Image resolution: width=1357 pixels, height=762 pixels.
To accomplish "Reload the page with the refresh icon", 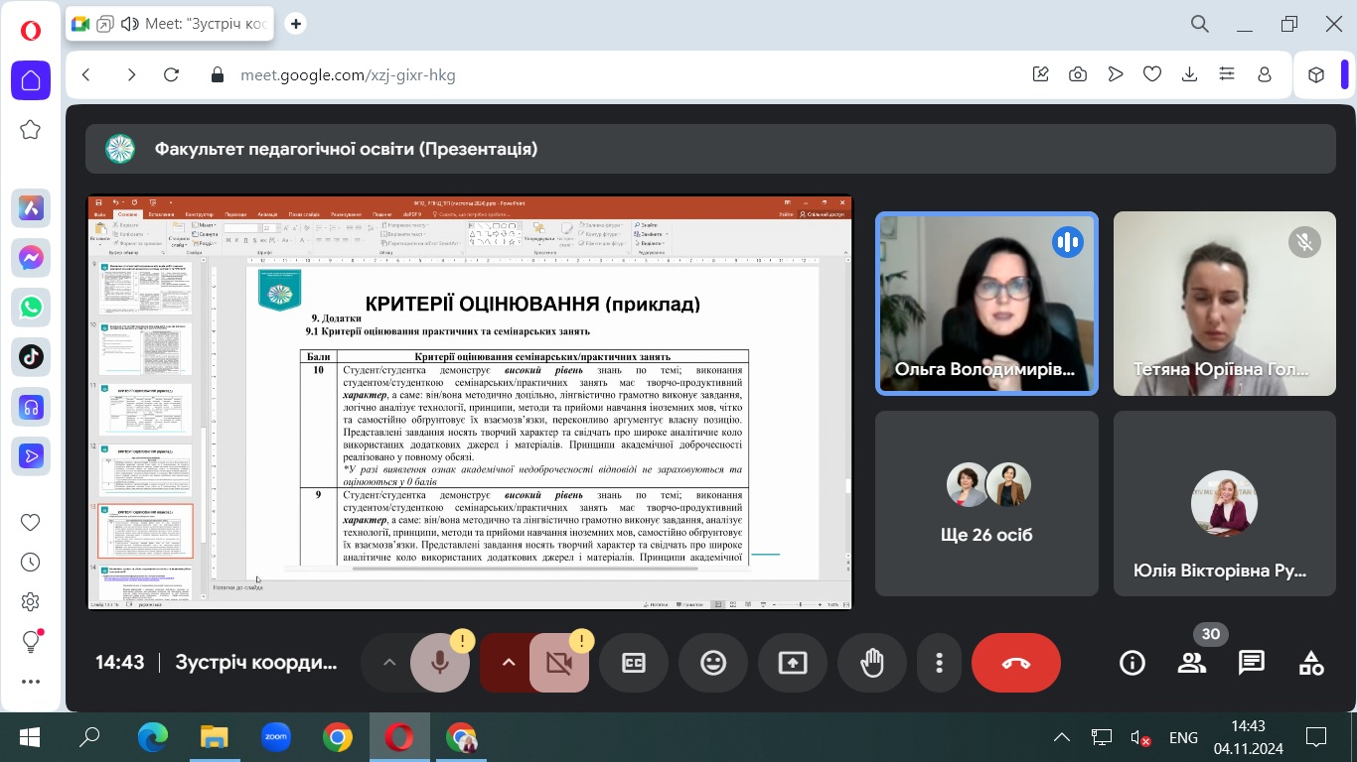I will click(x=171, y=74).
